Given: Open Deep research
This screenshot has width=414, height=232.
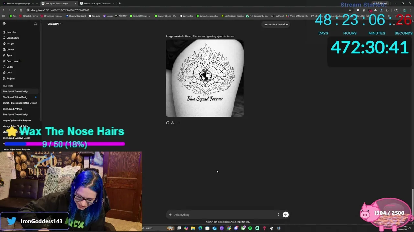Looking at the screenshot, I should pos(19,61).
